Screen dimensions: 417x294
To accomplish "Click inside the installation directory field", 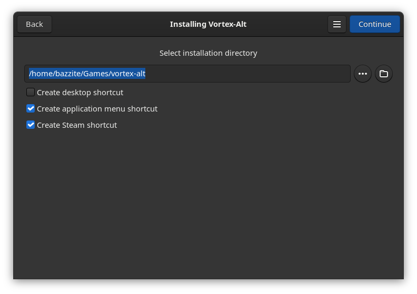I will 237,74.
